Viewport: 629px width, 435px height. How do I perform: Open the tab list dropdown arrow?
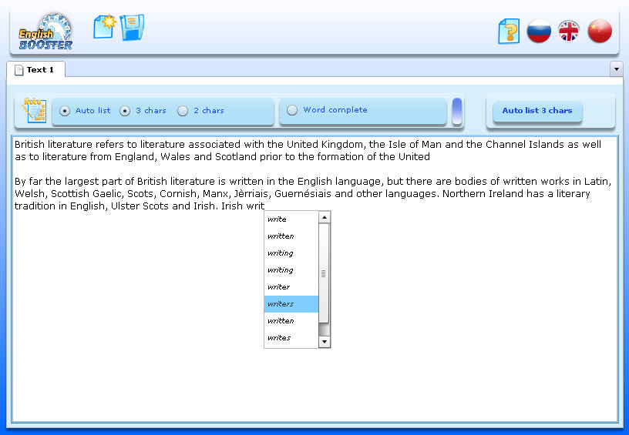[x=616, y=69]
